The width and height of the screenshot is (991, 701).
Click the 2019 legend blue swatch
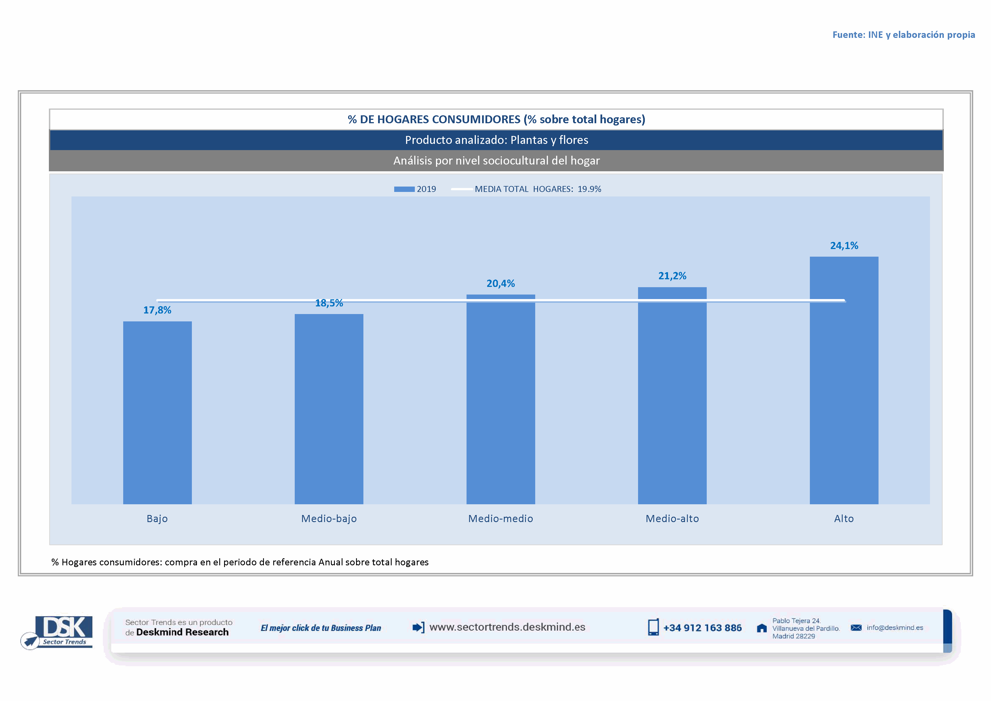(x=404, y=189)
